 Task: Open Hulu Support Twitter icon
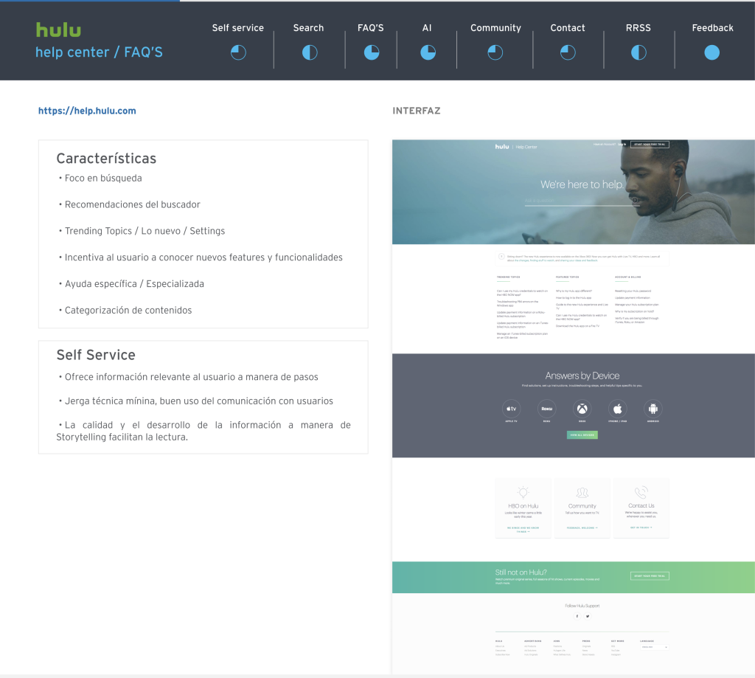588,616
